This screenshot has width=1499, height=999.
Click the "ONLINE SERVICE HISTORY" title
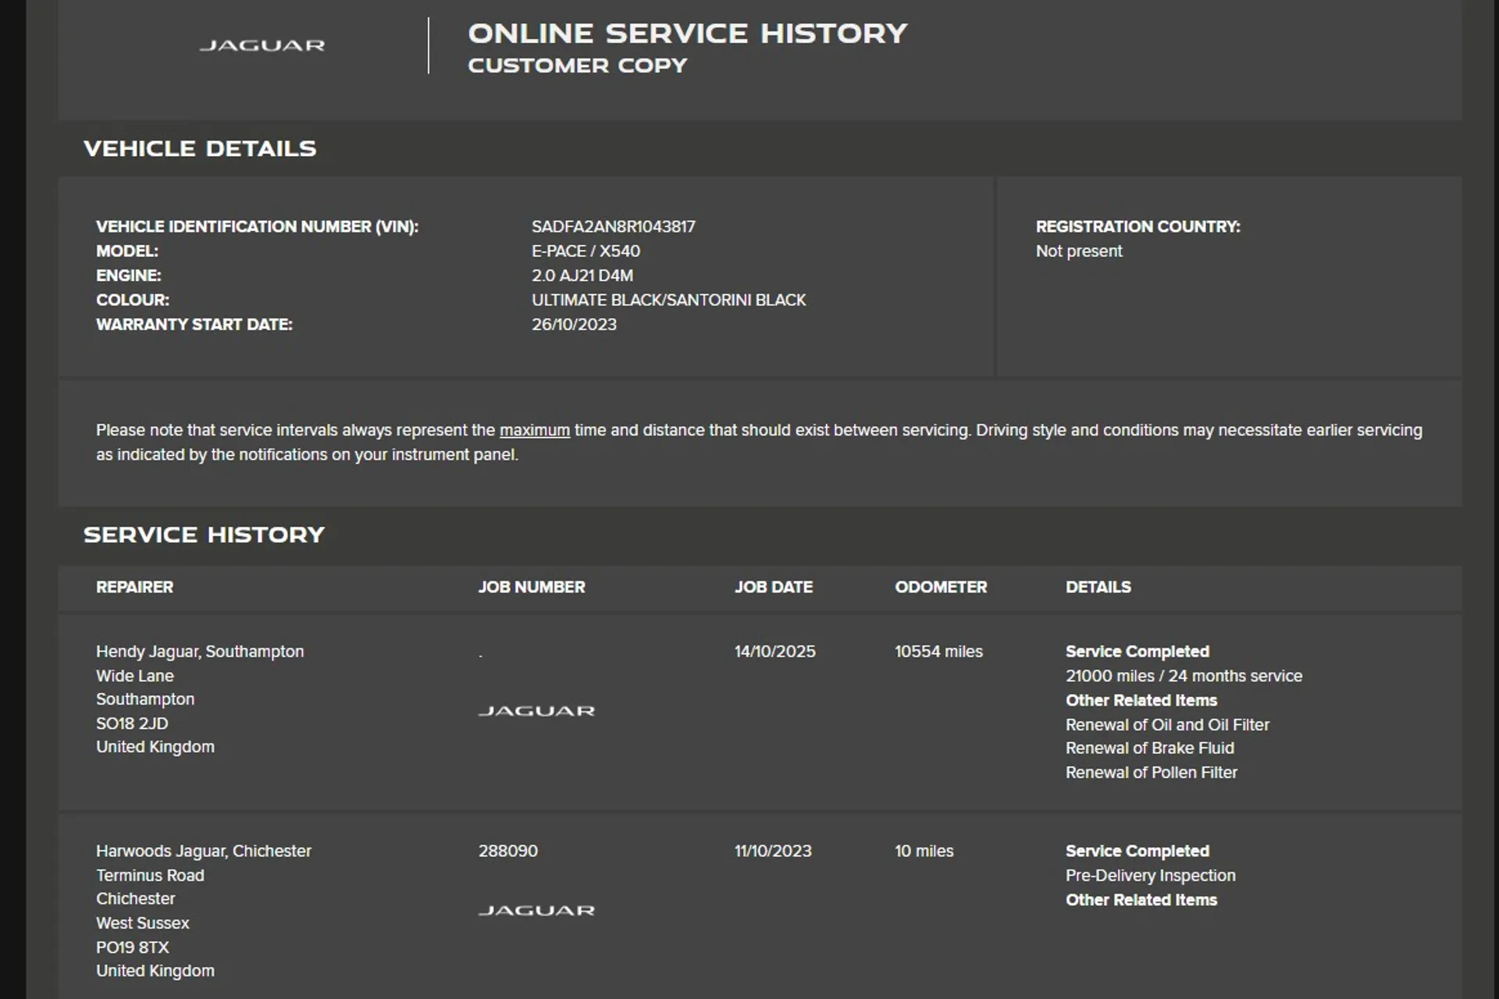coord(688,33)
